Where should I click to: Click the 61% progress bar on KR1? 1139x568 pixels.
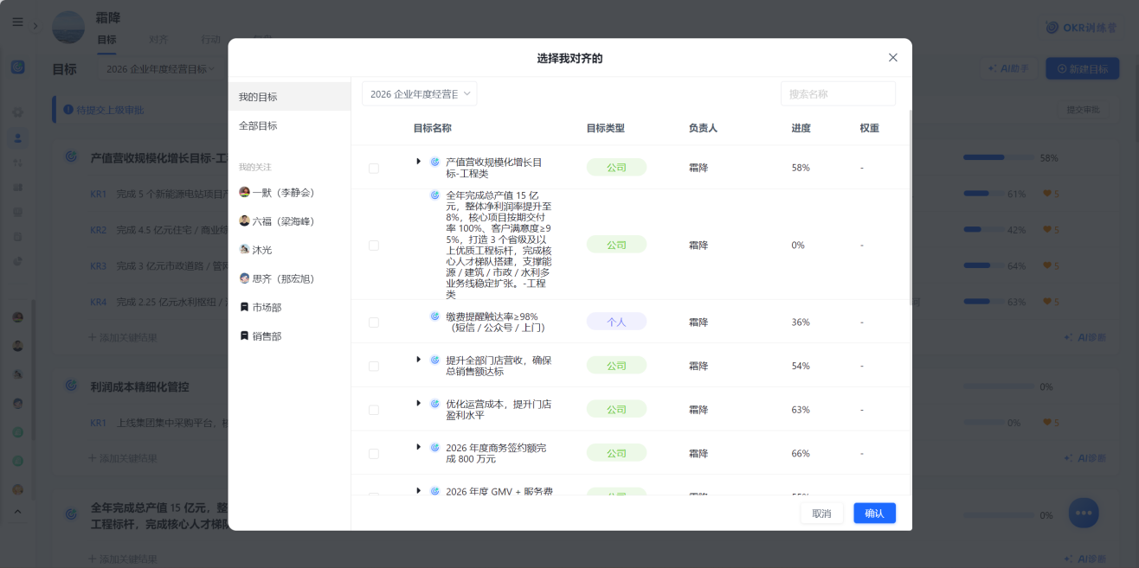[x=983, y=194]
